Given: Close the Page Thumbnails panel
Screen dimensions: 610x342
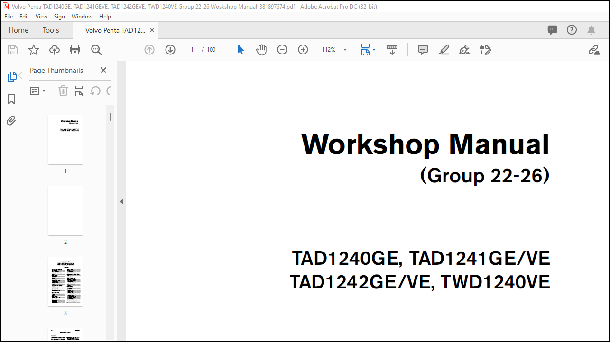Looking at the screenshot, I should click(103, 70).
